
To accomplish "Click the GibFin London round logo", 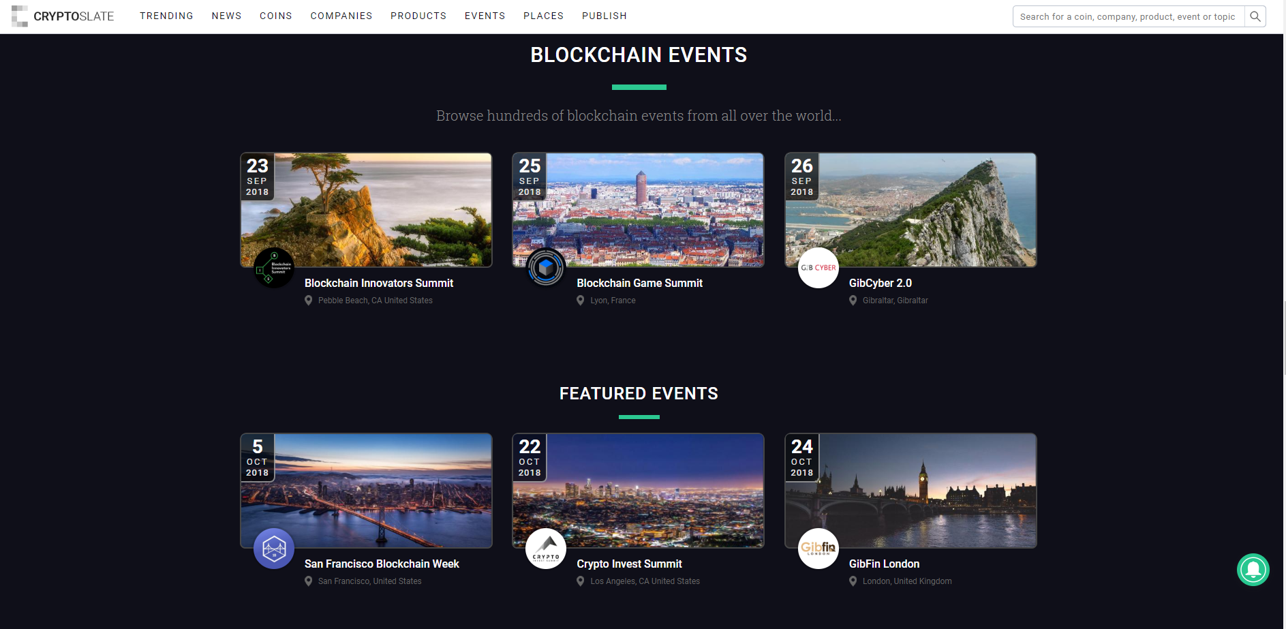I will click(818, 549).
